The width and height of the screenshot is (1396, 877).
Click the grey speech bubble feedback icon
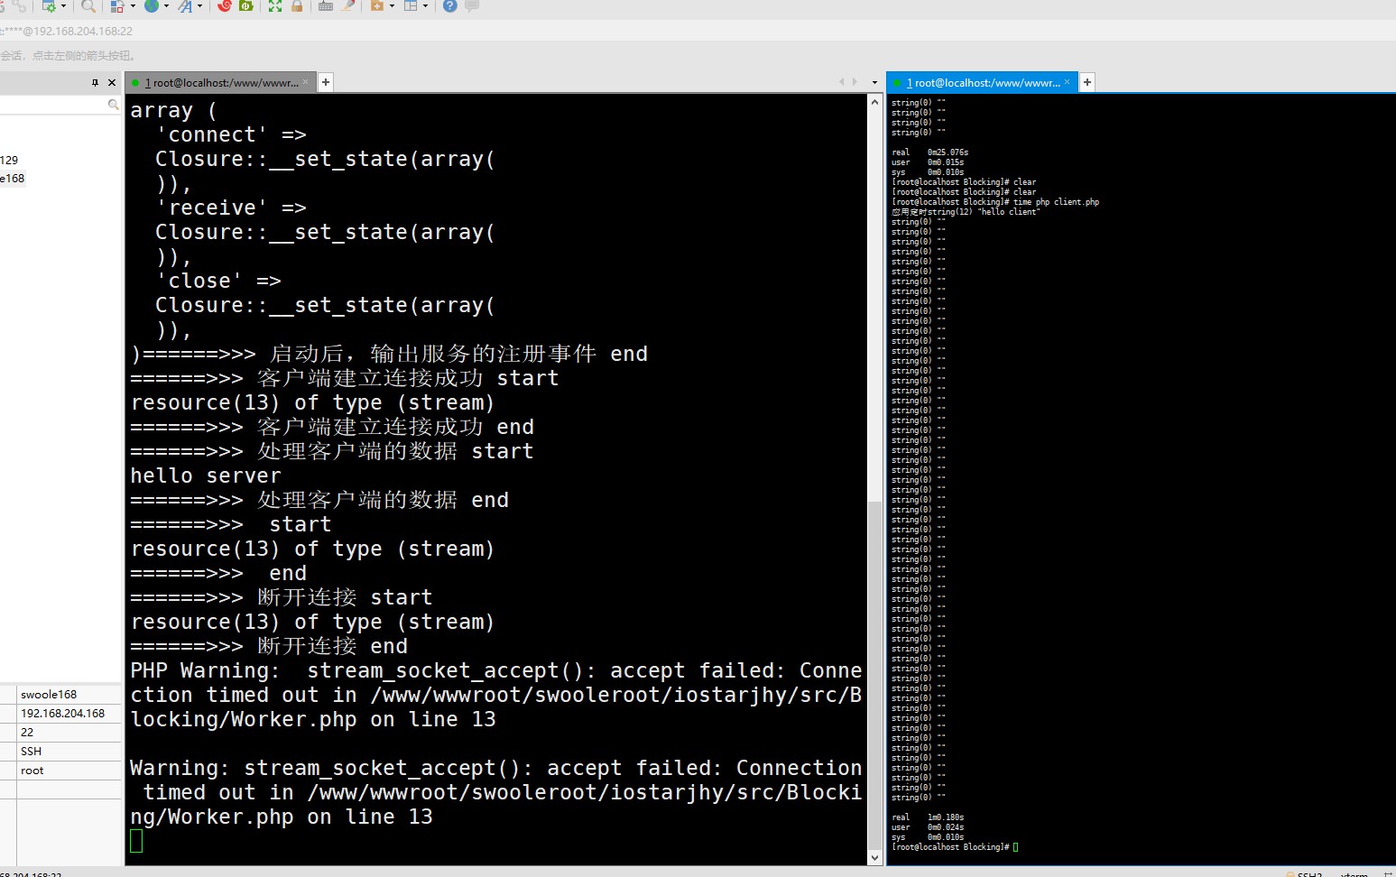[471, 5]
